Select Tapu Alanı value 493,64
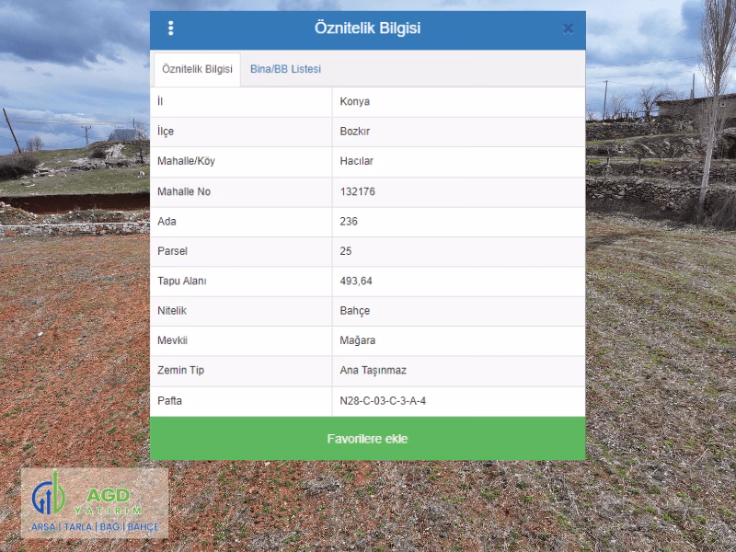 tap(356, 282)
